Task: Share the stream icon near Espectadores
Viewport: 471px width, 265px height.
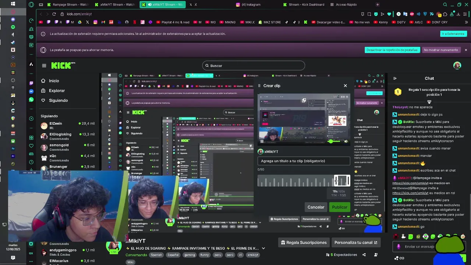Action: click(x=364, y=255)
